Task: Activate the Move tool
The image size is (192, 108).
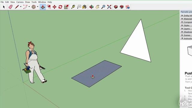Action: click(x=55, y=7)
